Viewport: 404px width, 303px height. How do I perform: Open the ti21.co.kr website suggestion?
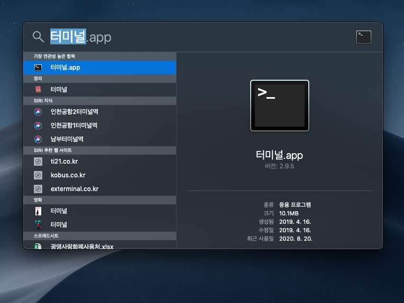100,162
